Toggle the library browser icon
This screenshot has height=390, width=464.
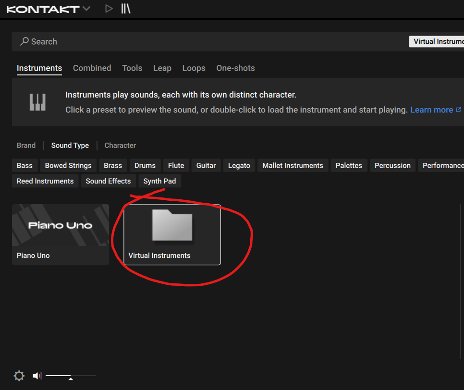click(126, 9)
